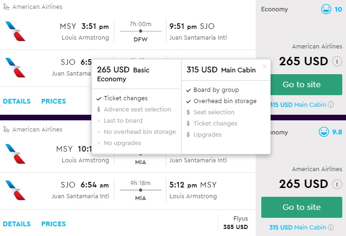The width and height of the screenshot is (346, 236).
Task: Click the Ticket changes checkmark in Basic Economy
Action: [99, 98]
